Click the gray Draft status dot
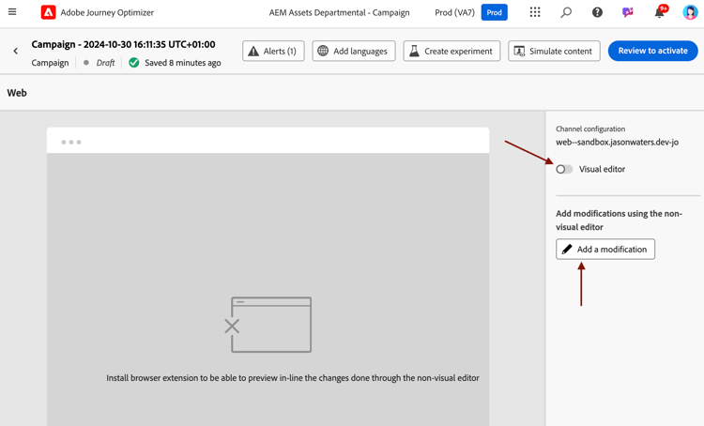 [x=85, y=62]
